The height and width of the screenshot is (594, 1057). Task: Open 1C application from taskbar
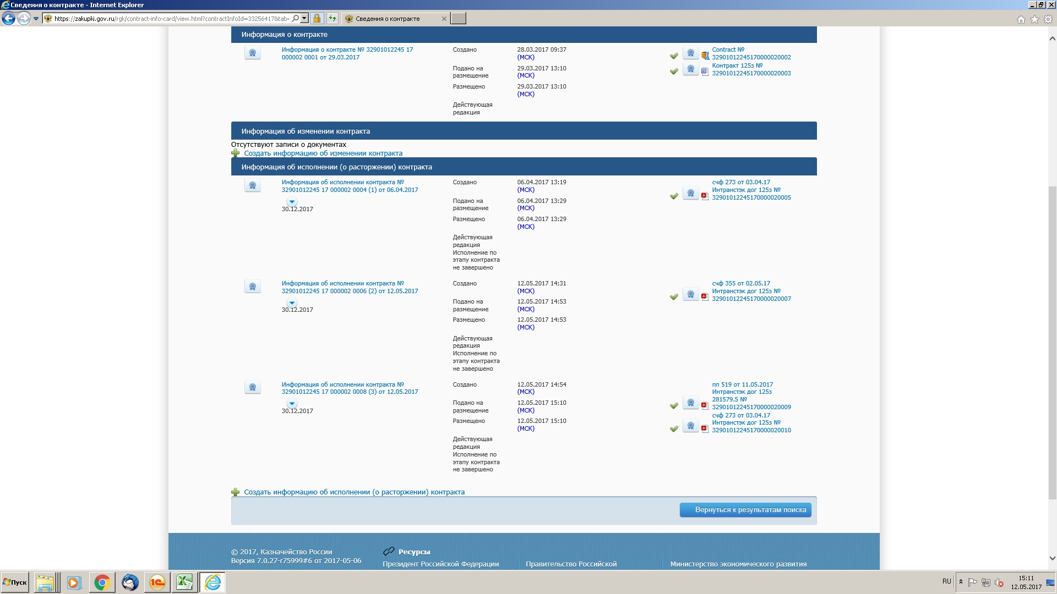(157, 582)
